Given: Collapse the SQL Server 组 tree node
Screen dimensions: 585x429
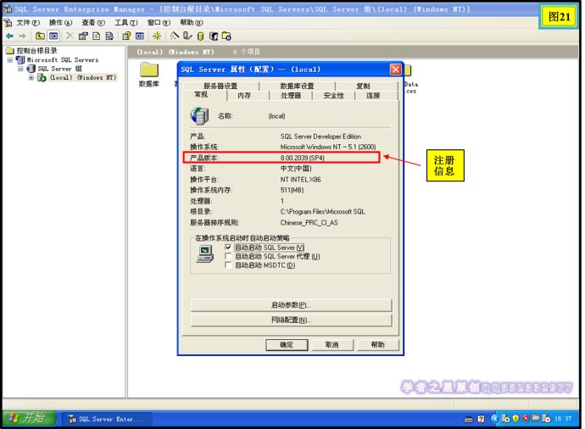Looking at the screenshot, I should (20, 69).
